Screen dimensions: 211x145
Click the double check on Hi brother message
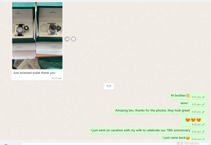[203, 97]
